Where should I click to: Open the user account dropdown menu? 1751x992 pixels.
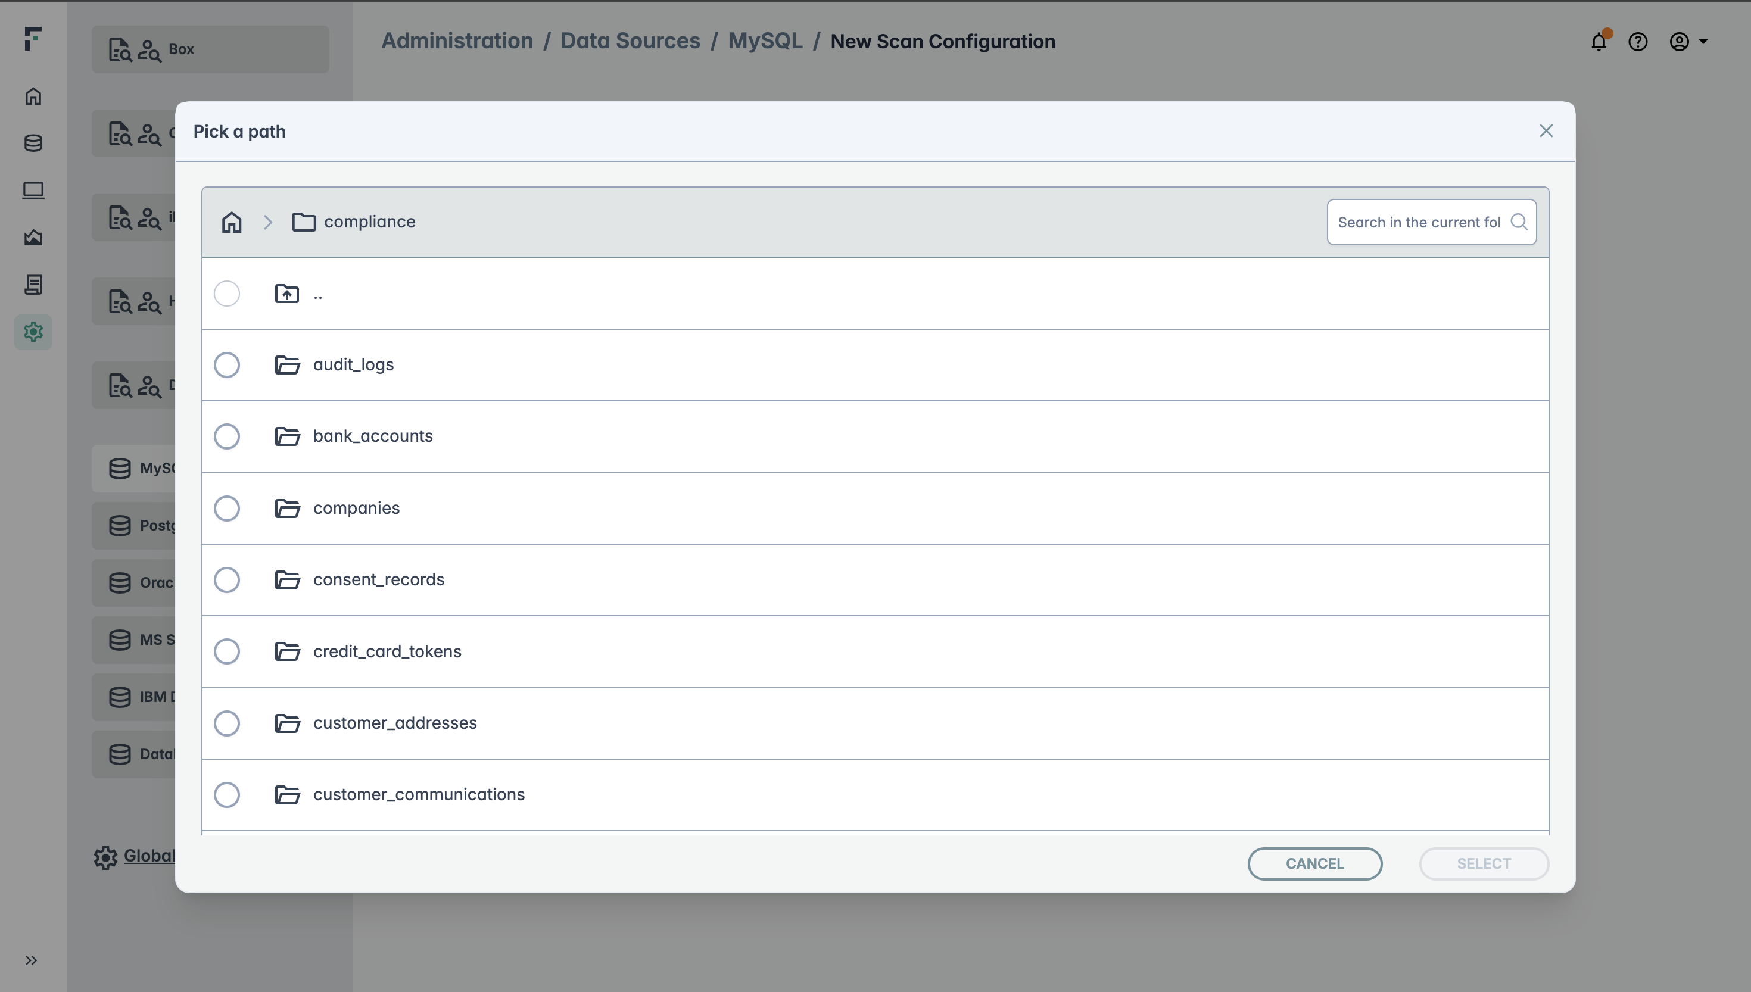pos(1688,42)
